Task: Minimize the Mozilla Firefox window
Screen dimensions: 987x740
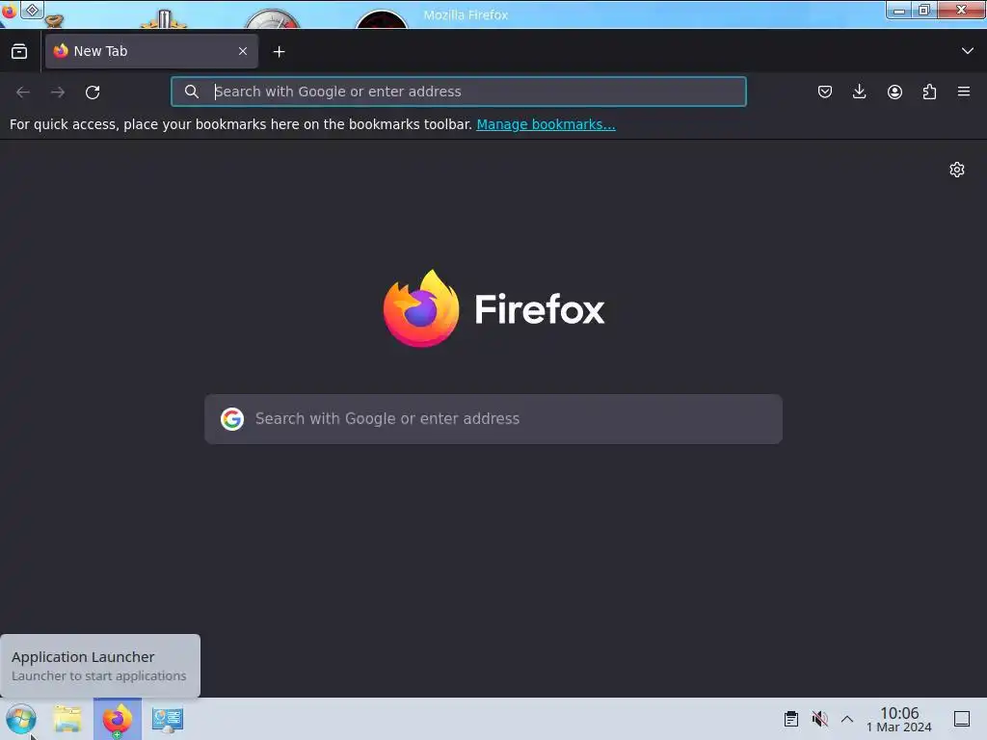Action: [x=899, y=10]
